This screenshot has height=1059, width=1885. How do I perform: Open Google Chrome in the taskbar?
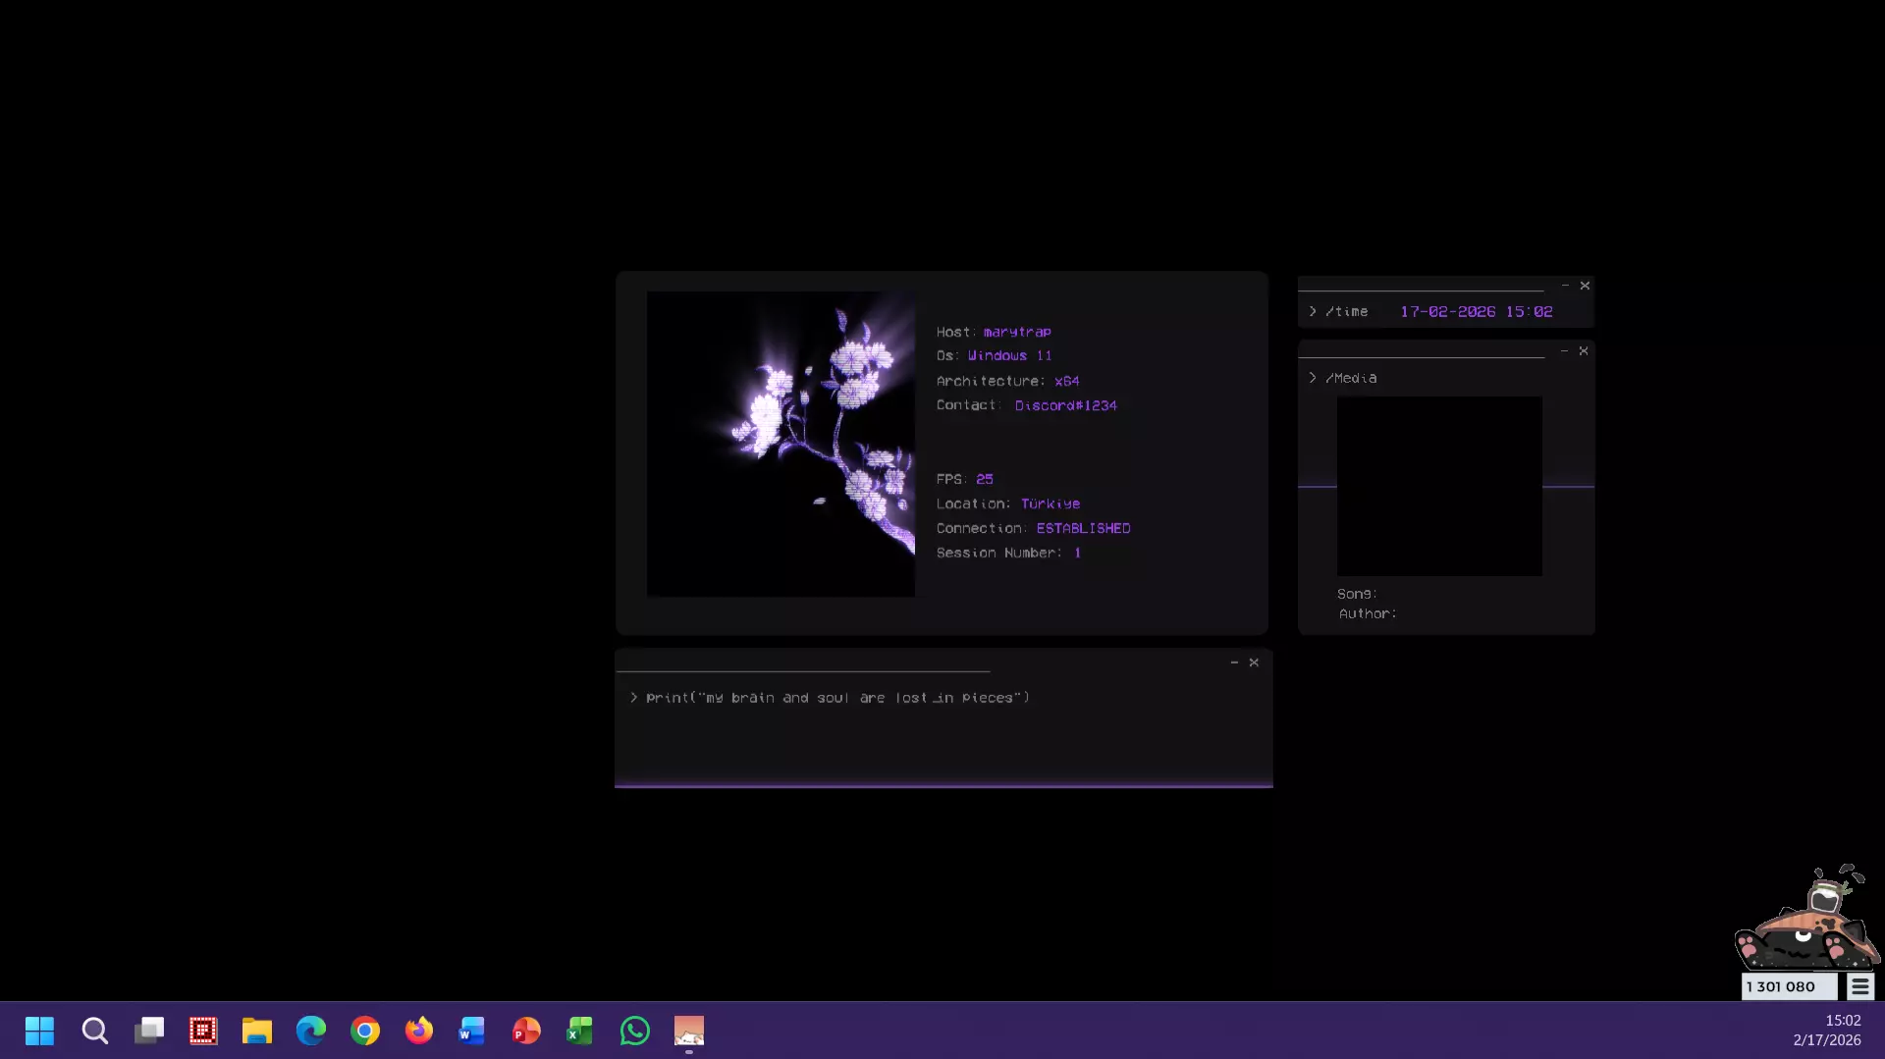[x=365, y=1031]
